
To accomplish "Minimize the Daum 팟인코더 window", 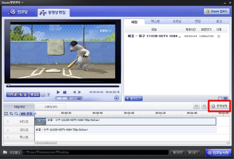I will click(225, 3).
